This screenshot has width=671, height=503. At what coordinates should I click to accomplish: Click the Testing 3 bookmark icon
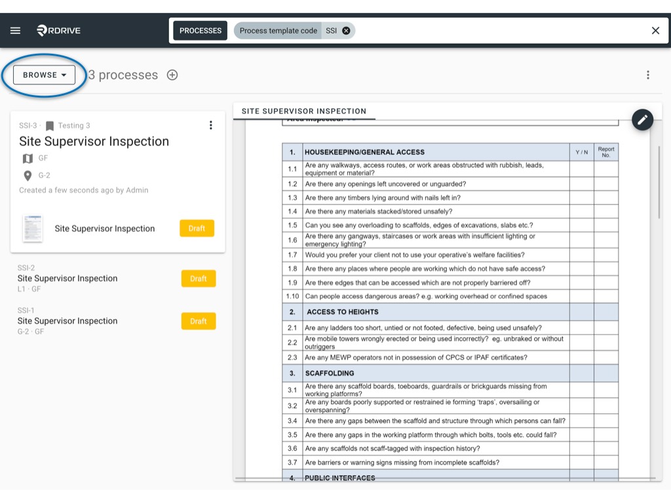coord(50,126)
